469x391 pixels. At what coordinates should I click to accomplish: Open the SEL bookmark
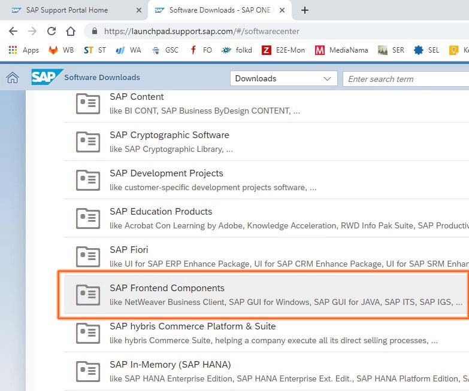tap(426, 50)
